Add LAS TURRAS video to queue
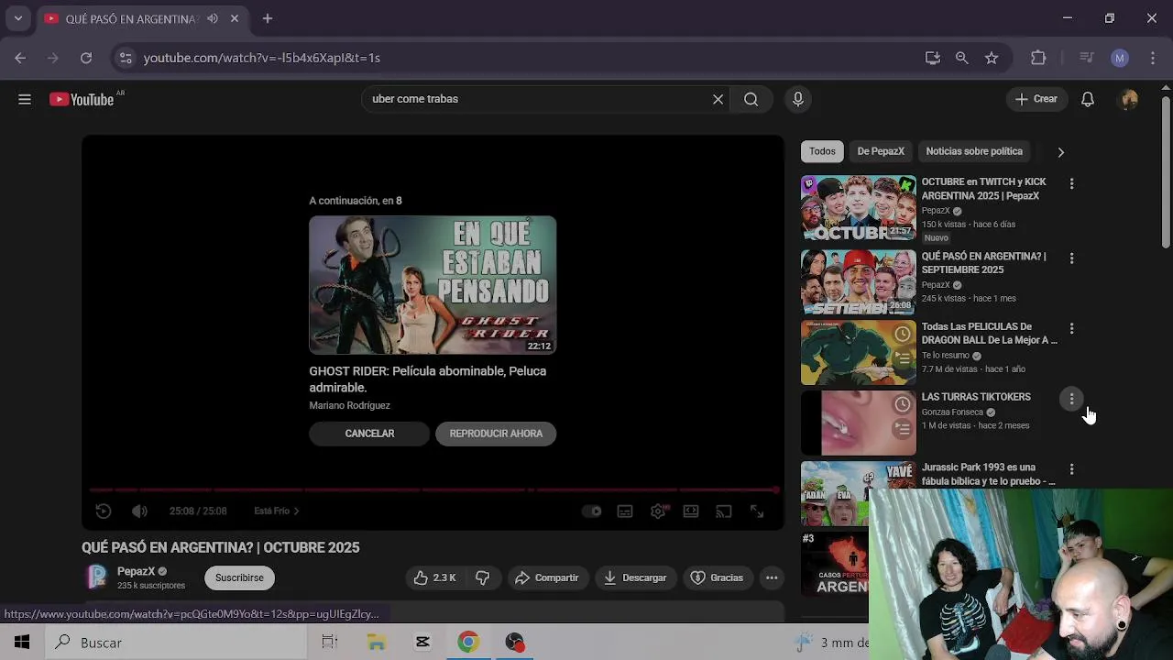 (903, 427)
